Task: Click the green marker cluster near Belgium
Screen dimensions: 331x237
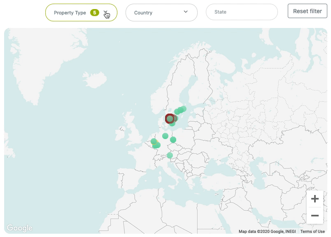Action: coord(156,144)
